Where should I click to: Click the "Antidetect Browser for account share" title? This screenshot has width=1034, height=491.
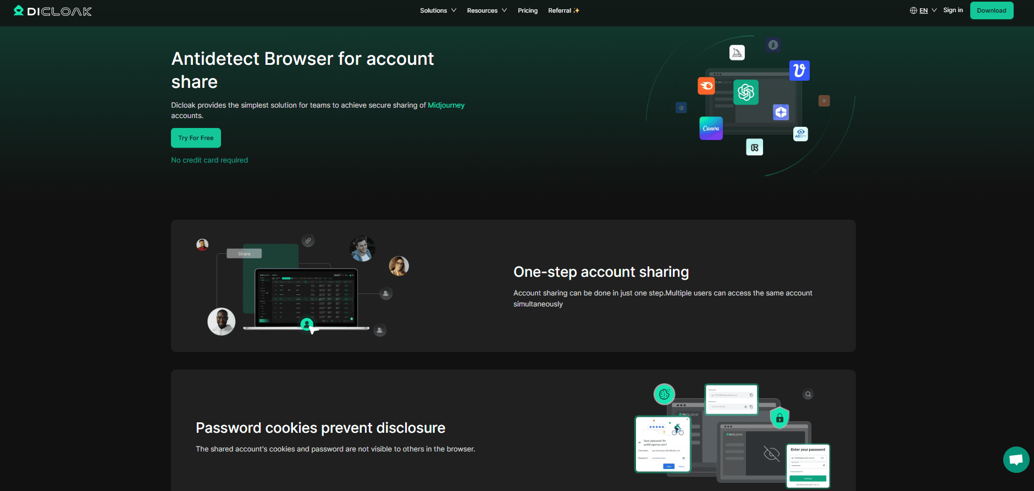click(302, 70)
